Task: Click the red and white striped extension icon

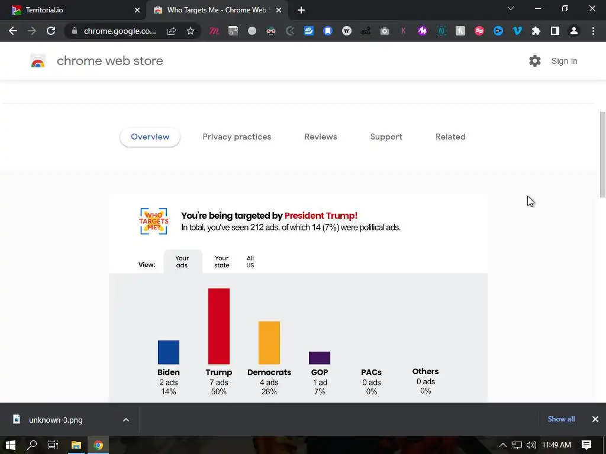Action: point(479,31)
